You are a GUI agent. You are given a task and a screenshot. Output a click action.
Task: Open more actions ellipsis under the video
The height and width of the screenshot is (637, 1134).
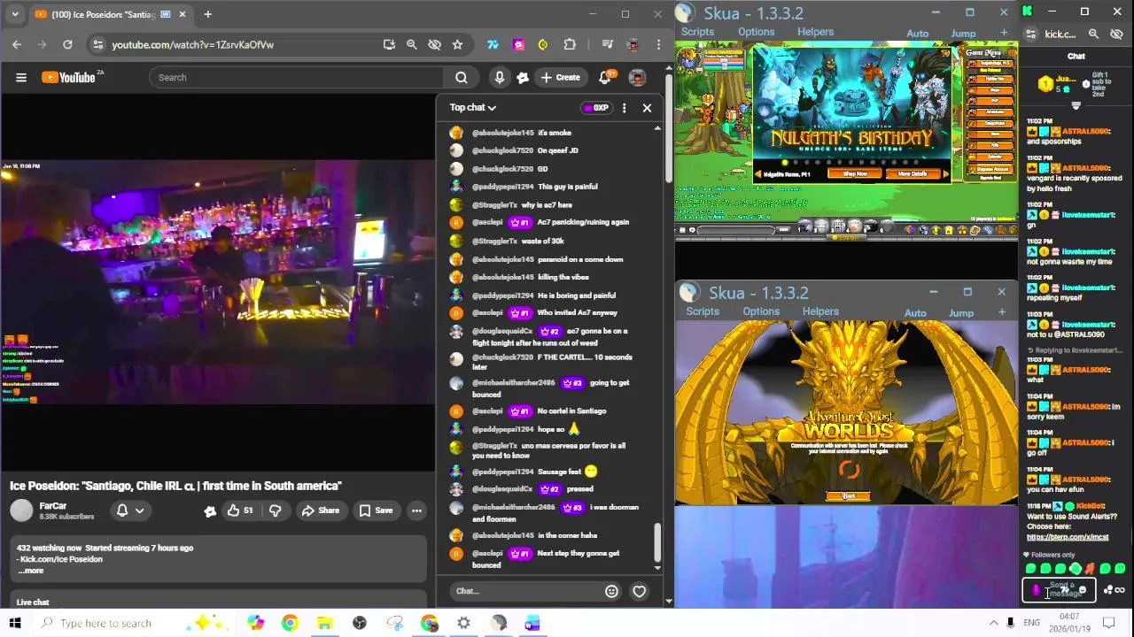pyautogui.click(x=416, y=510)
